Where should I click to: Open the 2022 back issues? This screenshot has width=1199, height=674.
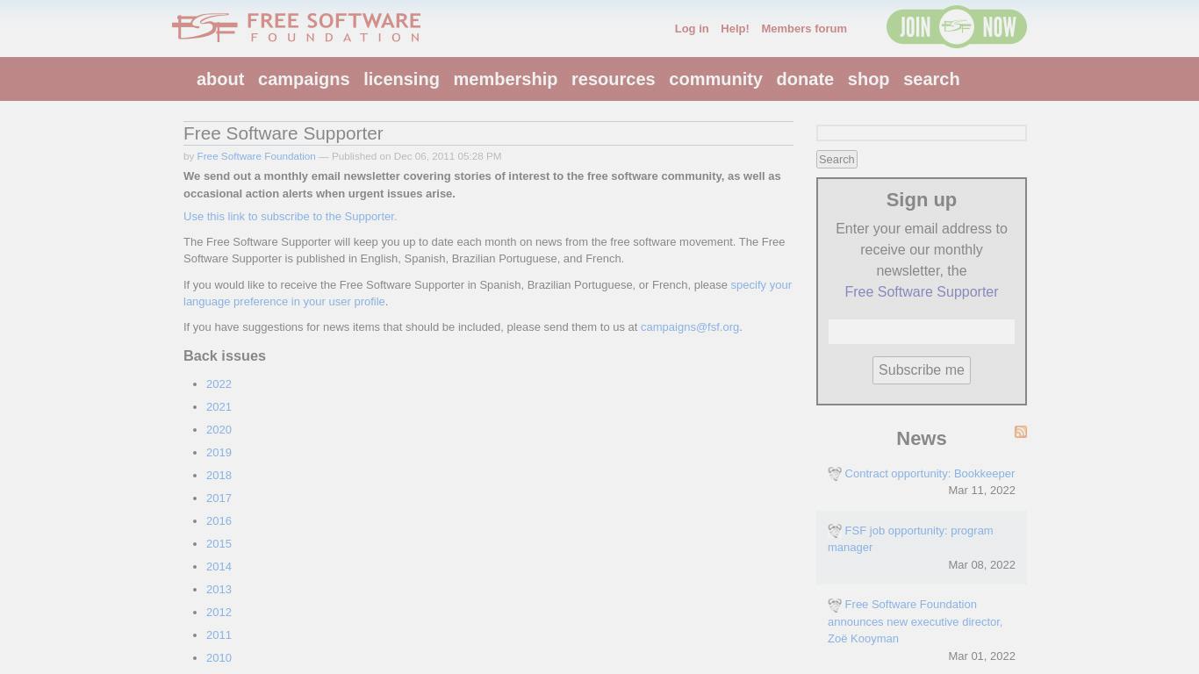point(219,384)
